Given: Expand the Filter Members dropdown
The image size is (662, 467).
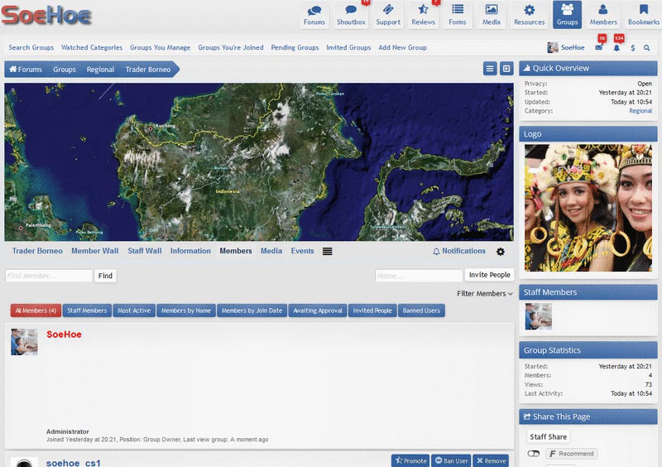Looking at the screenshot, I should tap(484, 293).
